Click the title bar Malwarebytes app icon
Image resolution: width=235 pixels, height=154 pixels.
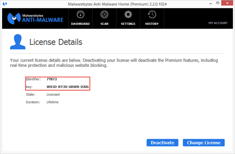point(5,4)
